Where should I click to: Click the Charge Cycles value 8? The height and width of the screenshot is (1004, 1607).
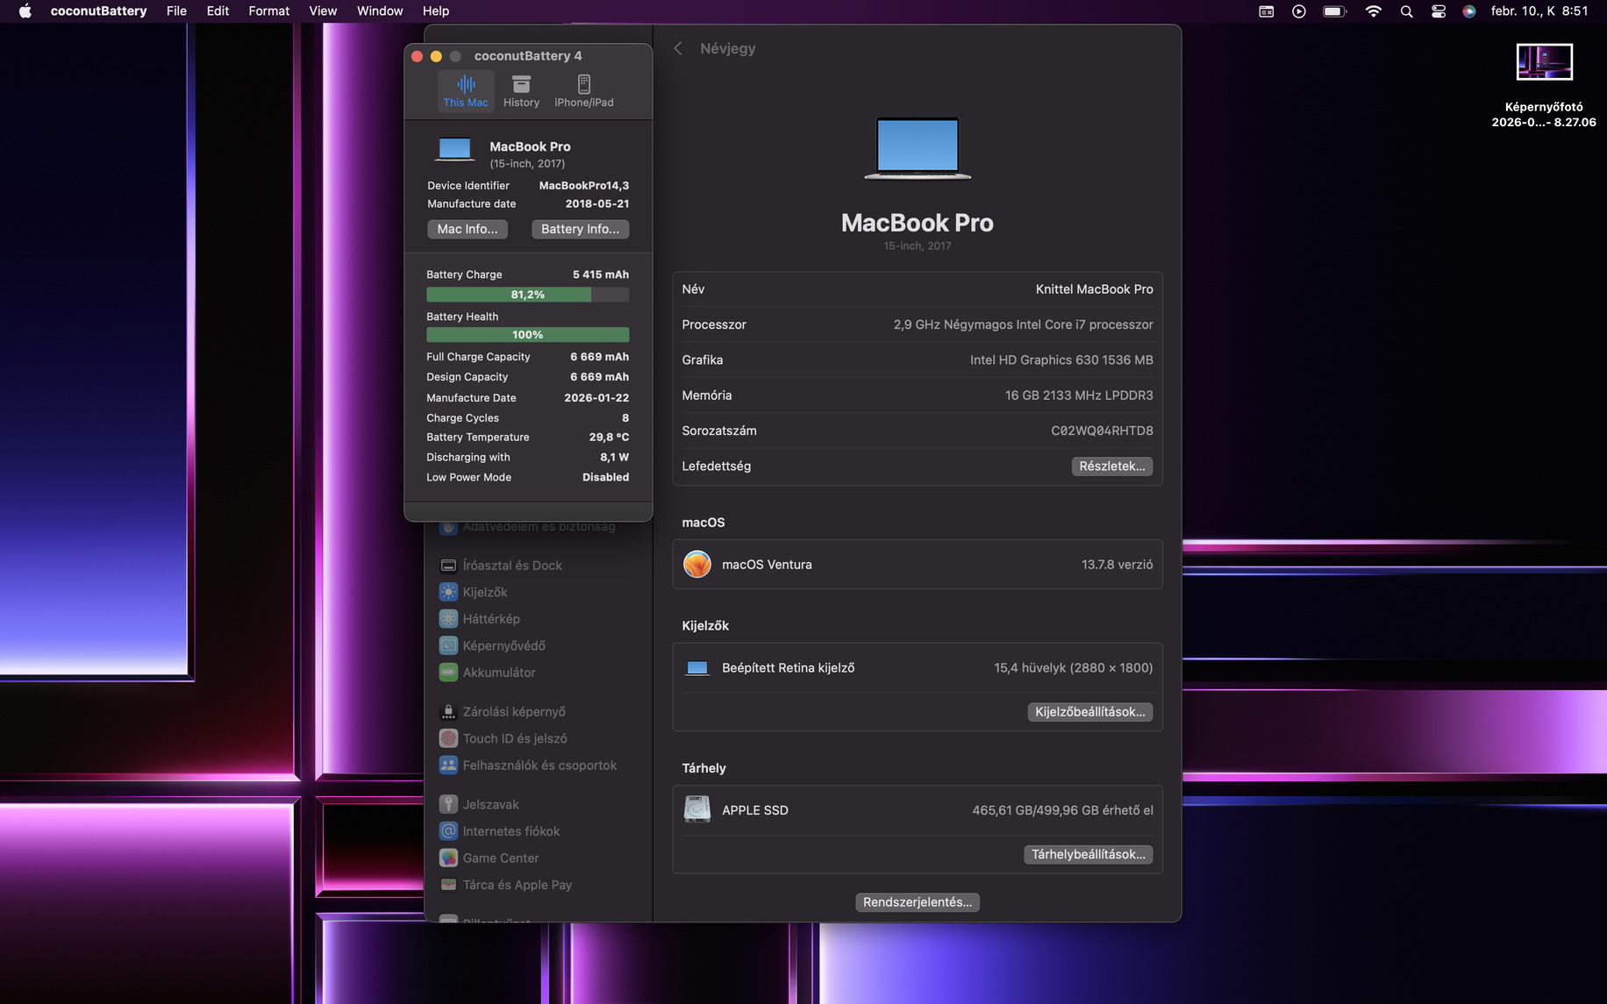[625, 418]
